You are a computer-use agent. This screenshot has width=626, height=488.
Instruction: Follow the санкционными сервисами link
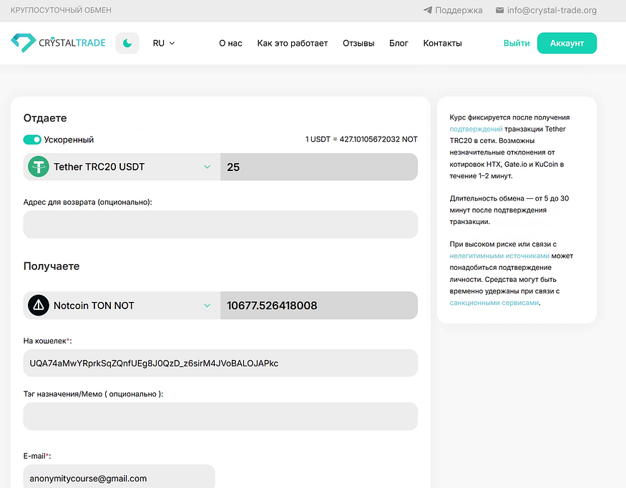pos(494,303)
